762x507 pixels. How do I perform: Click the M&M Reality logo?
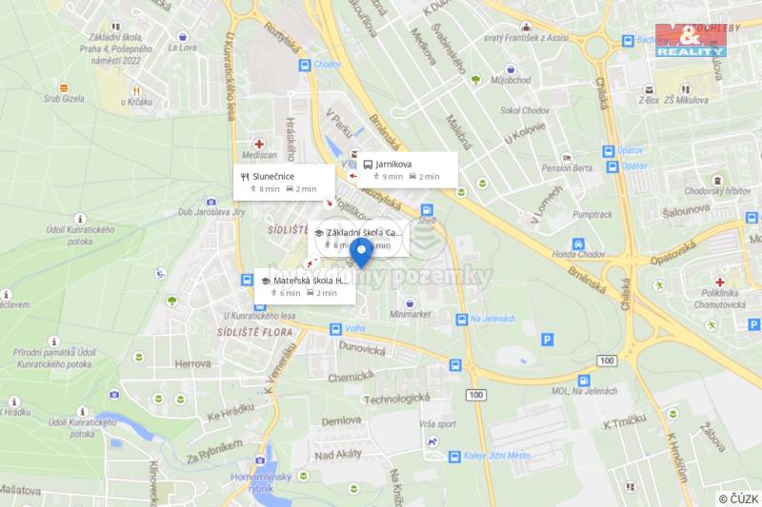(x=691, y=40)
